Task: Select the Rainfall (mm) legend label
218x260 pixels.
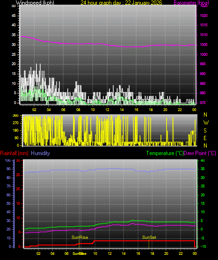Action: coord(14,153)
